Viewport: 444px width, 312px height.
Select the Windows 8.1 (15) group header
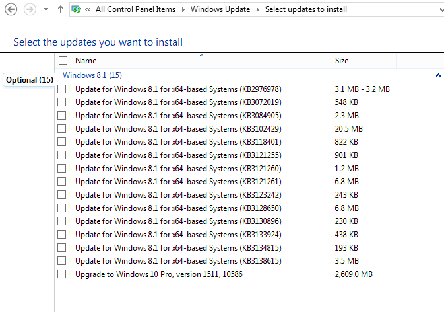[x=92, y=75]
